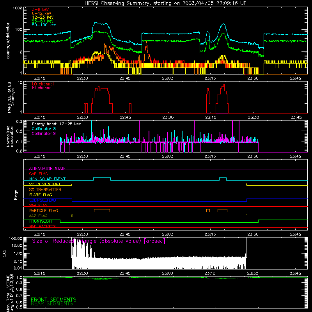Viewport: 312px width, 312px height.
Task: Click the yellow '12-25 keV' count-rate legend entry
Action: 43,17
